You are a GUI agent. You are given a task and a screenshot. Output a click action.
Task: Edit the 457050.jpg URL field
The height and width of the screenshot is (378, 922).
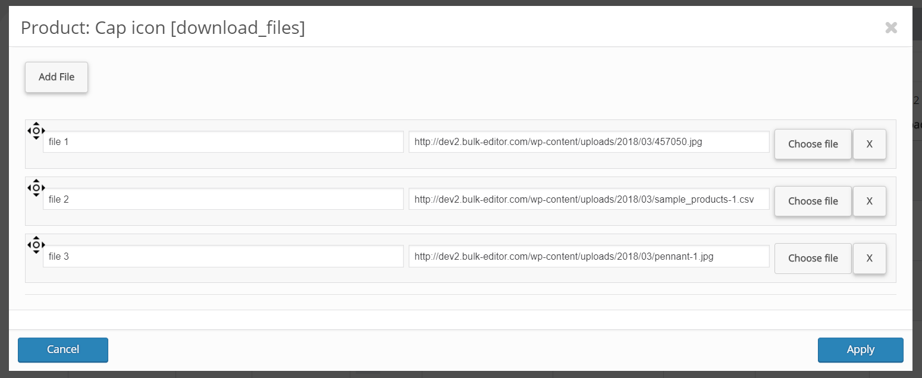(588, 142)
